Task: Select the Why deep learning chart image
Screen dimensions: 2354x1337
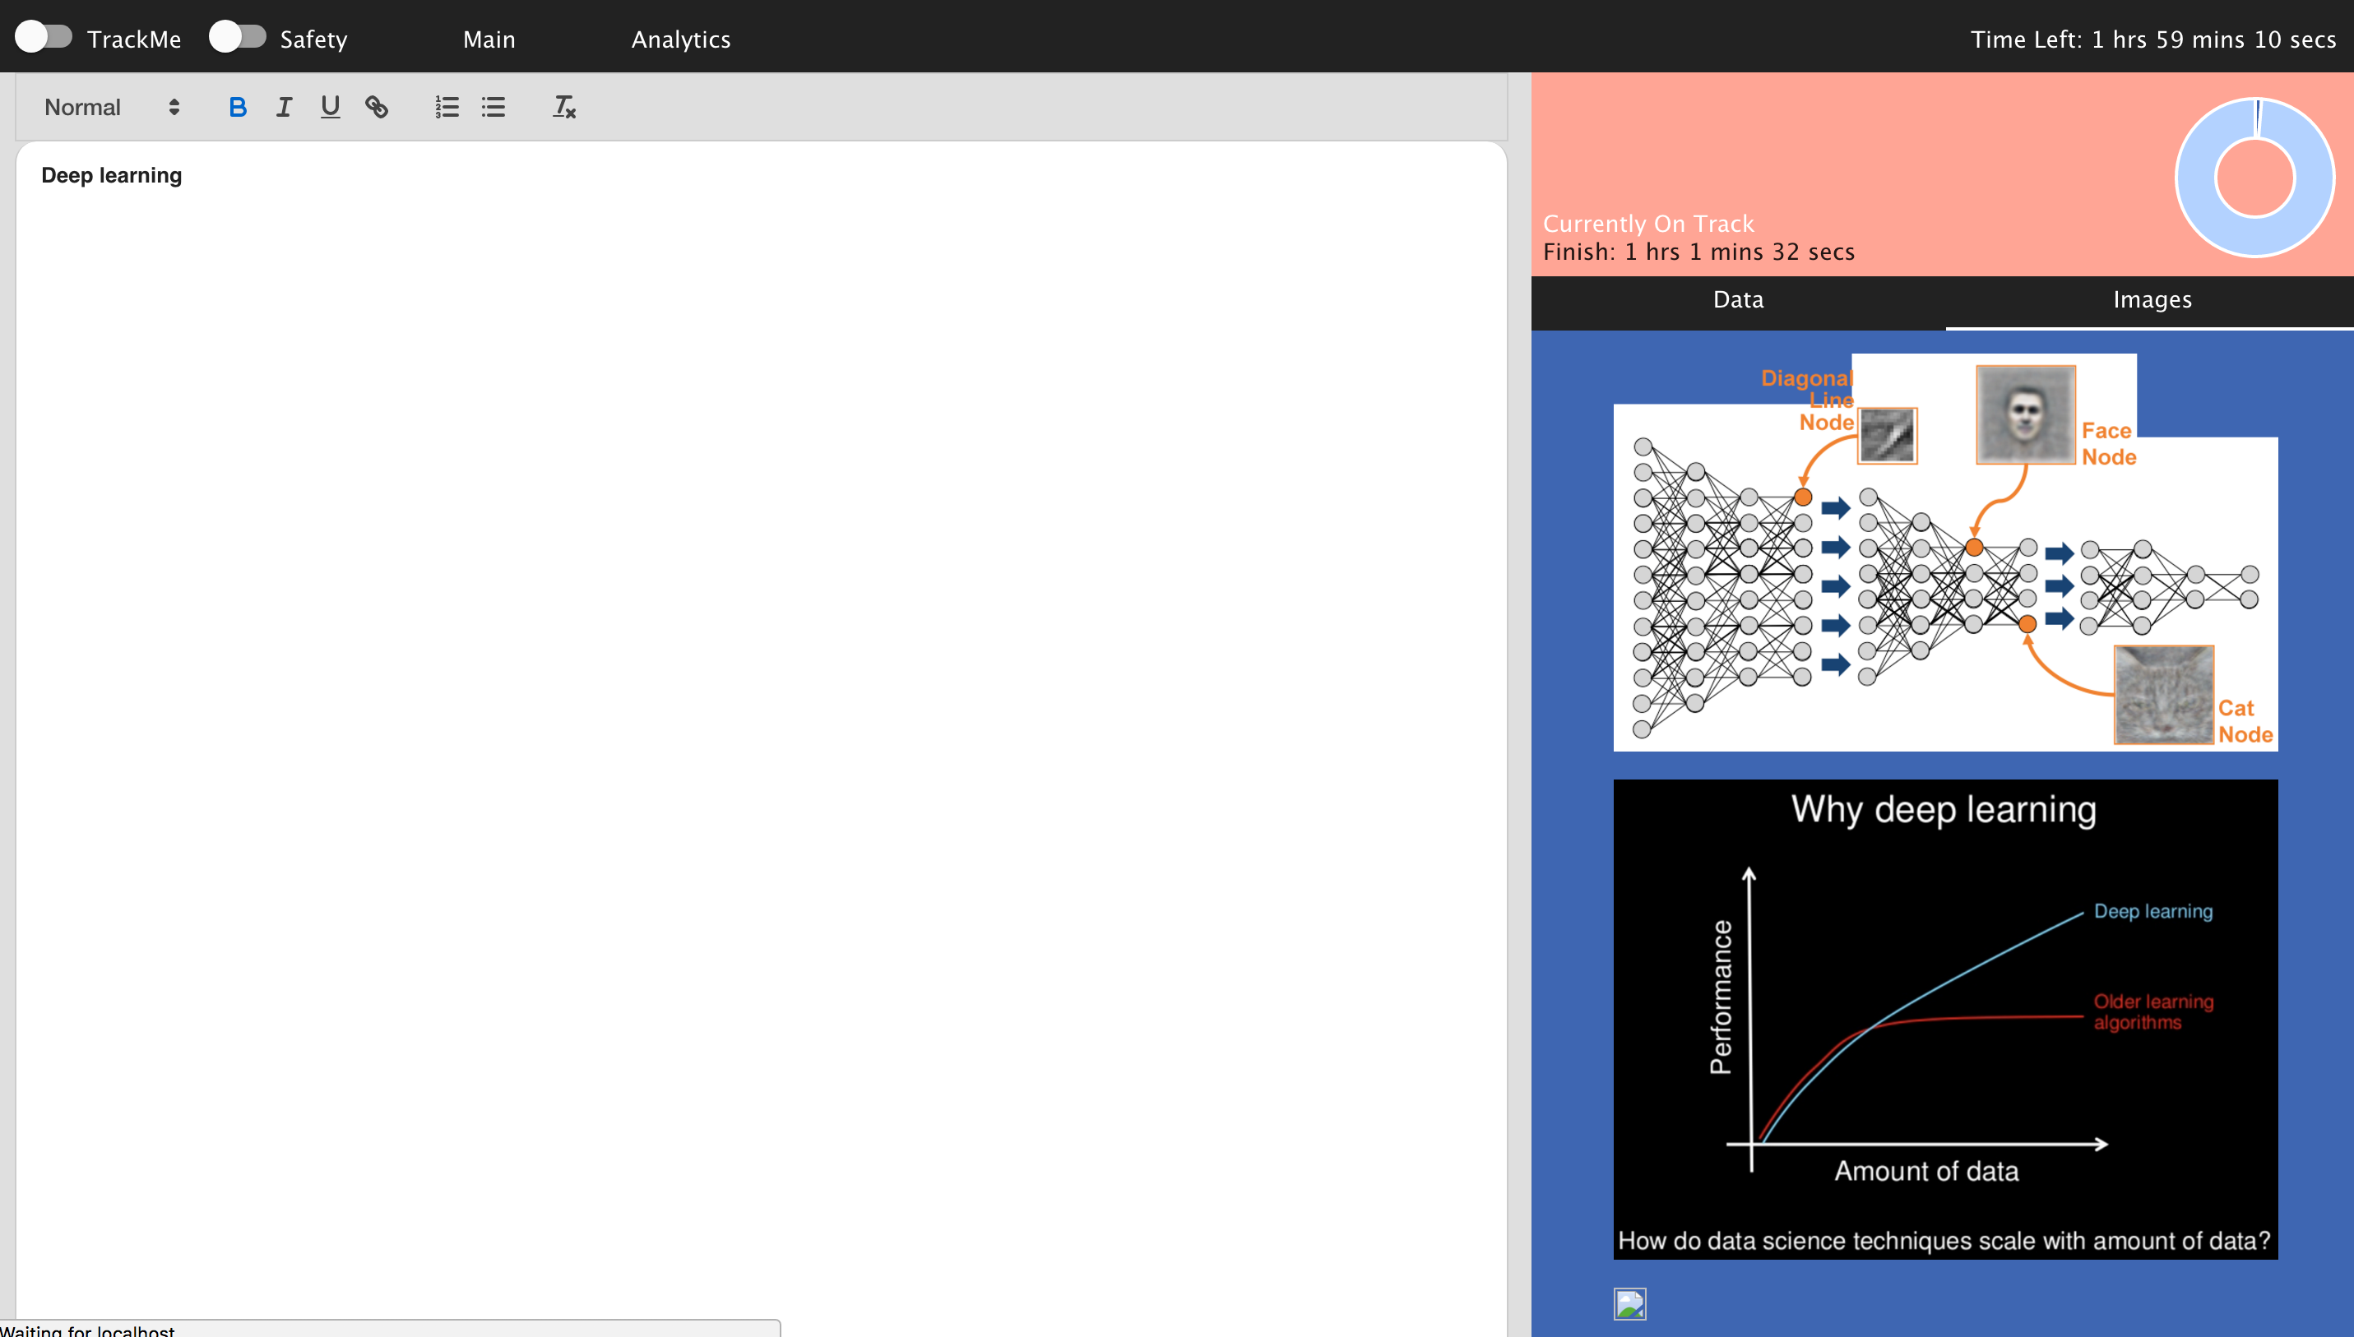Action: [1944, 1020]
